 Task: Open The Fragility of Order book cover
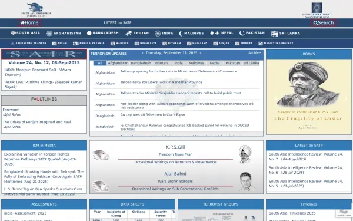(309, 97)
